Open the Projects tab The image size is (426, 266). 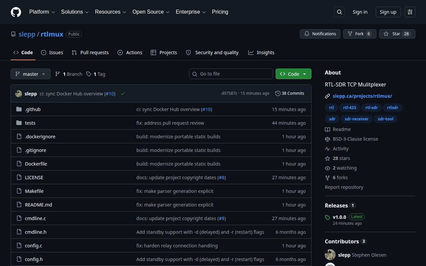(x=164, y=53)
